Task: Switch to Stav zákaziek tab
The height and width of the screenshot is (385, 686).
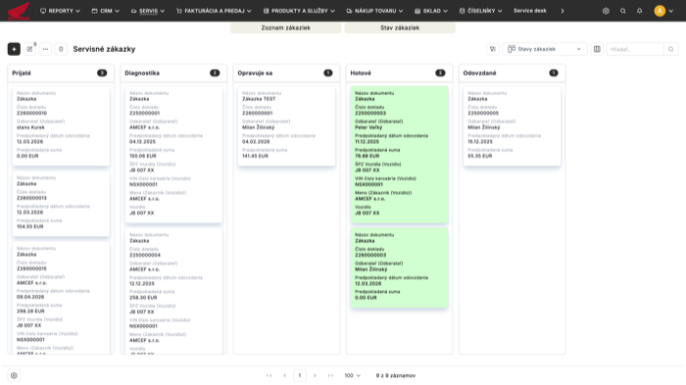Action: 400,27
